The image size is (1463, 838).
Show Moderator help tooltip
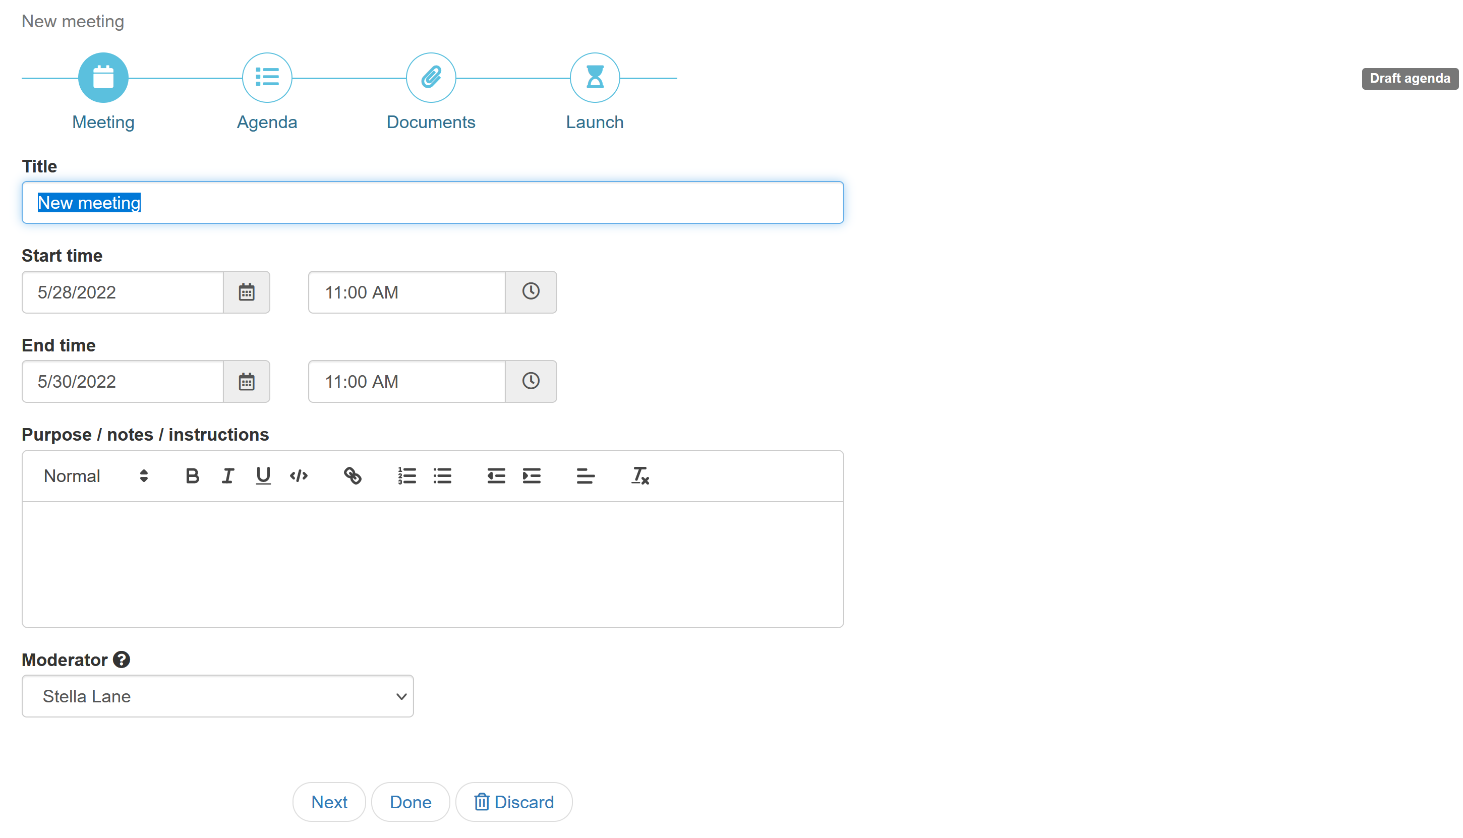[x=122, y=660]
